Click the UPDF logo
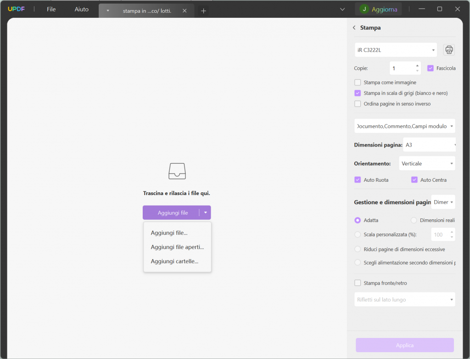 (16, 8)
